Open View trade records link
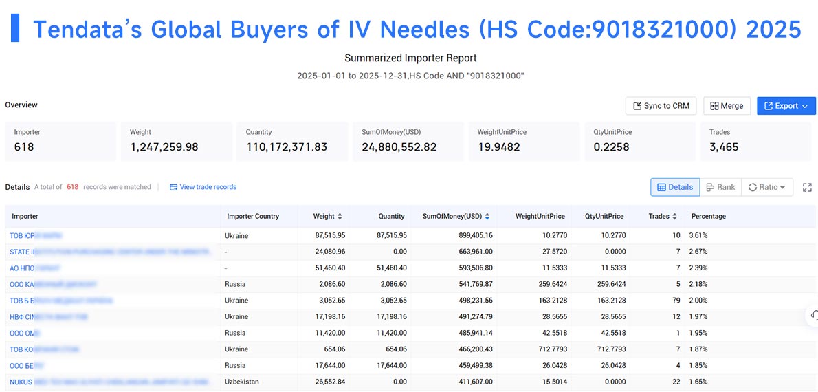 pyautogui.click(x=203, y=187)
